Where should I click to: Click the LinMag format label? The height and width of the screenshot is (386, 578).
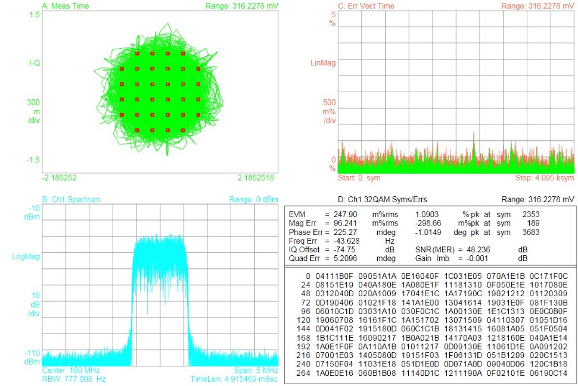point(324,62)
